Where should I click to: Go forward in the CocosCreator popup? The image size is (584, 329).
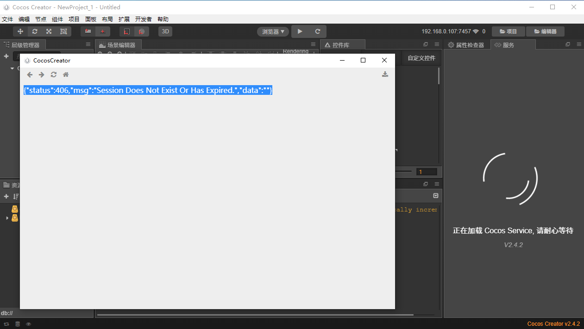tap(42, 74)
